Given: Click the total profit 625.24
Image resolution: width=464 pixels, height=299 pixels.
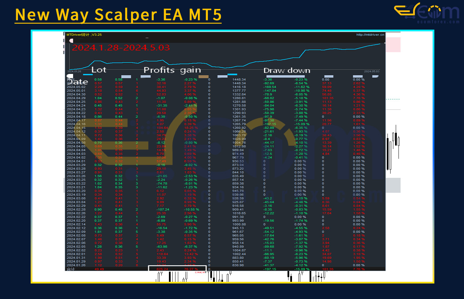Looking at the screenshot, I should click(x=162, y=269).
